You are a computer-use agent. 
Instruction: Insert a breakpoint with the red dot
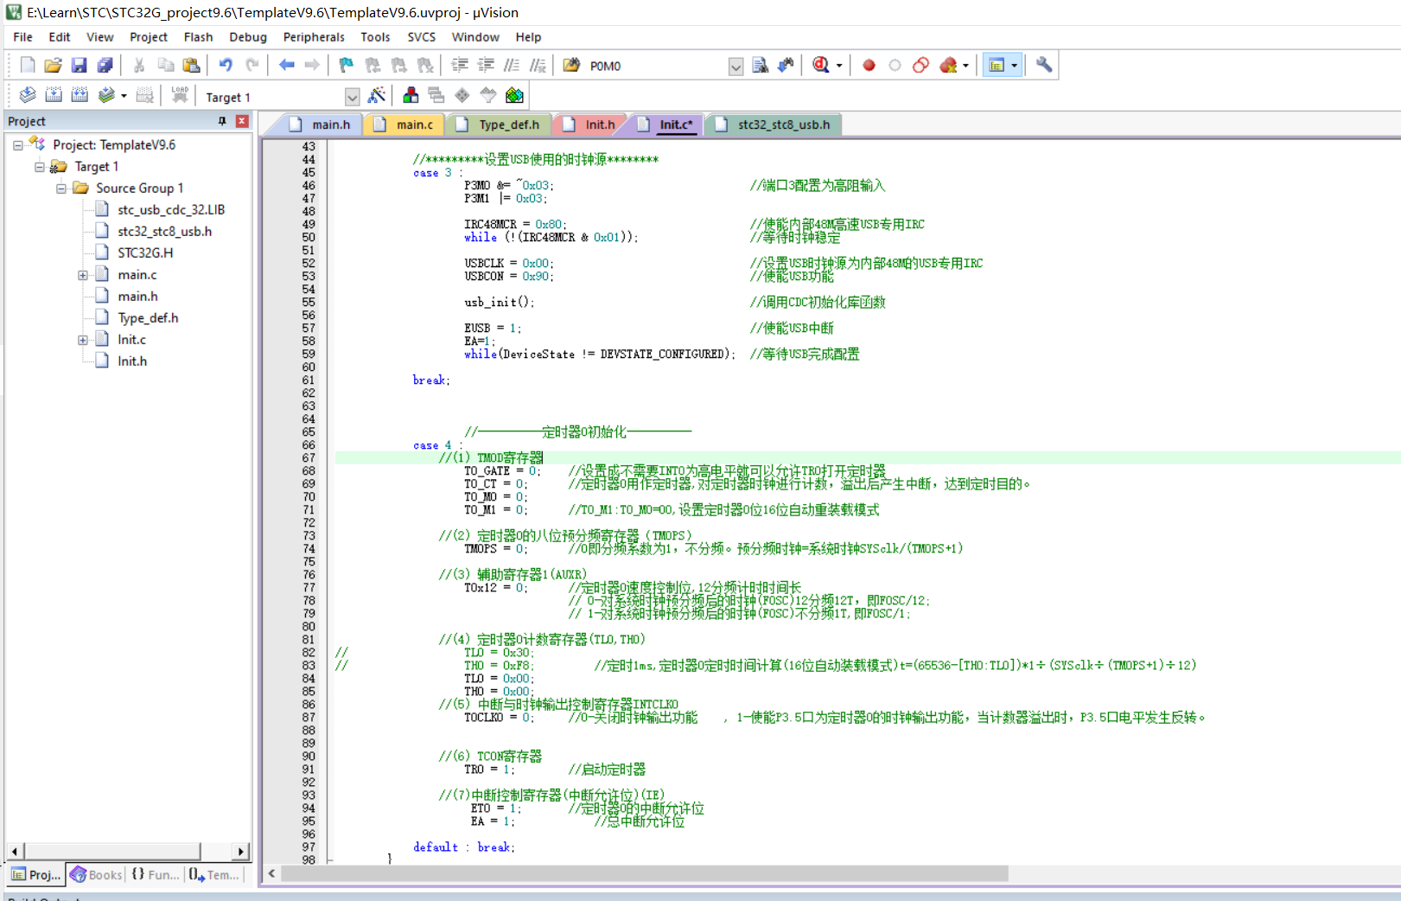pyautogui.click(x=869, y=65)
